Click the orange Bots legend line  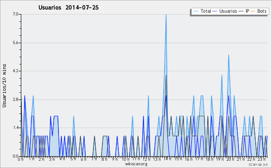tap(253, 11)
